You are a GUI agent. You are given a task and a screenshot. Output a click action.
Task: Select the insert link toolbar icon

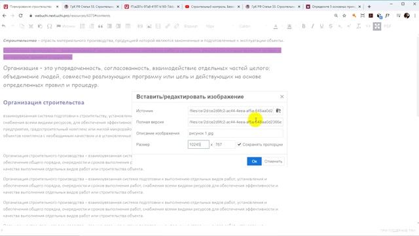(x=168, y=26)
